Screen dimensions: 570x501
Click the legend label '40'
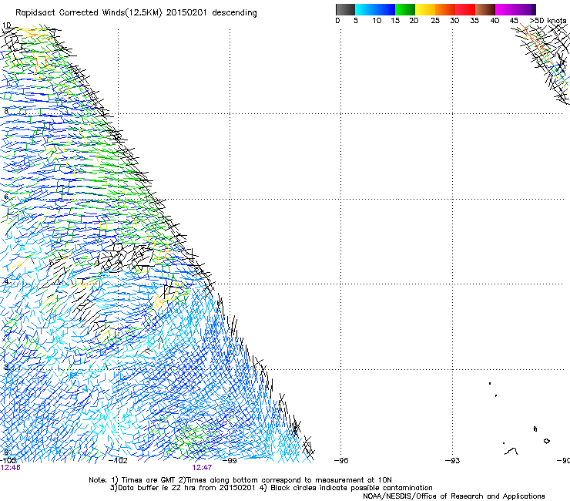point(495,21)
